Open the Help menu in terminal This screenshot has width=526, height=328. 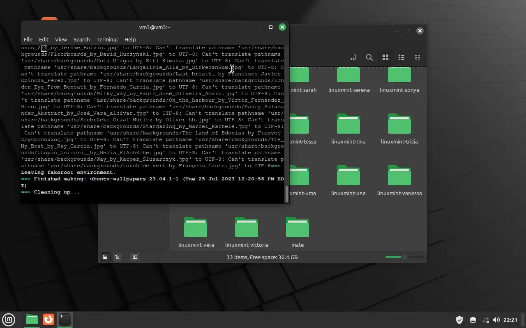130,39
